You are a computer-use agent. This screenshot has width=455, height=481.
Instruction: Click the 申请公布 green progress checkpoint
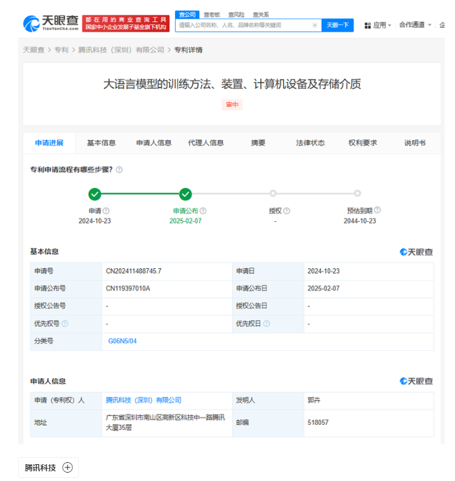click(185, 193)
